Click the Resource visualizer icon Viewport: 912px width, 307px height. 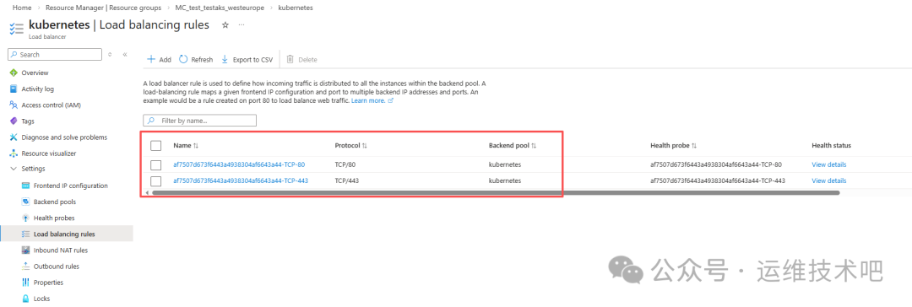tap(14, 153)
